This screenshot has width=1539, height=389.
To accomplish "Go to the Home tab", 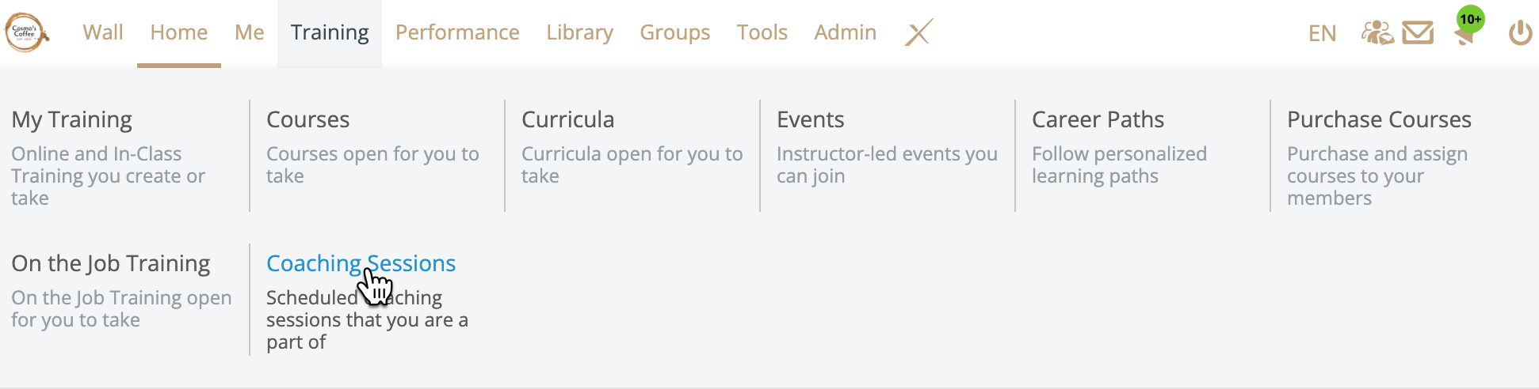I will pyautogui.click(x=179, y=32).
